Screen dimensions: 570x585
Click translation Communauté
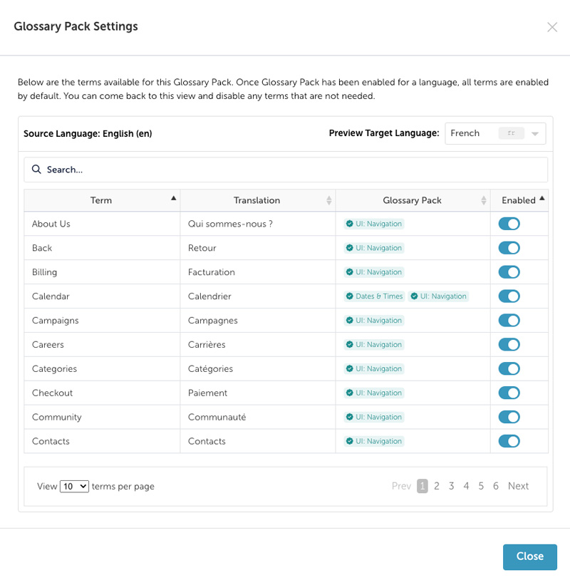217,417
